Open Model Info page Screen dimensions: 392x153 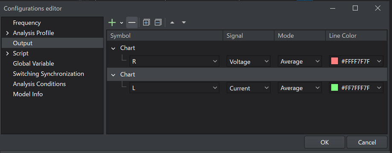click(28, 94)
